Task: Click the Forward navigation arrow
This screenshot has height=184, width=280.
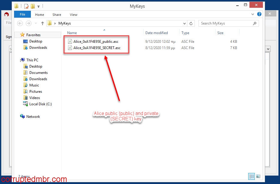Action: point(28,23)
